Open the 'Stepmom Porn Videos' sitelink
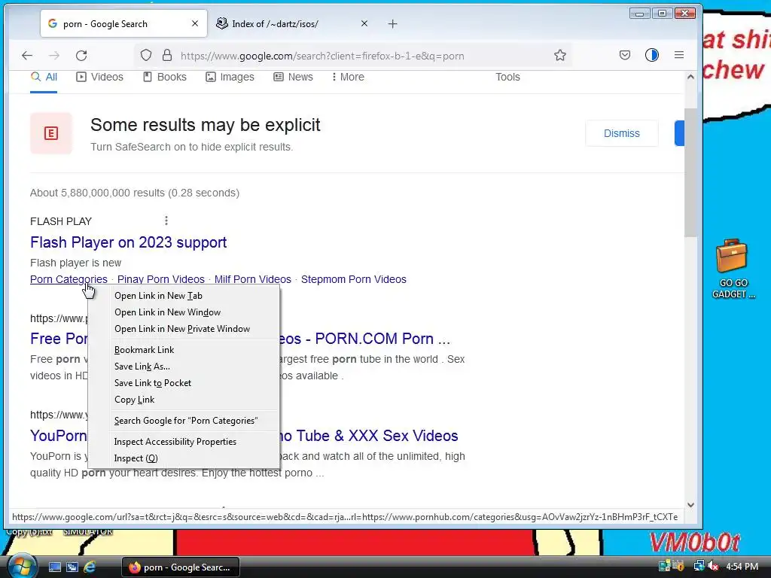Image resolution: width=771 pixels, height=578 pixels. 354,279
